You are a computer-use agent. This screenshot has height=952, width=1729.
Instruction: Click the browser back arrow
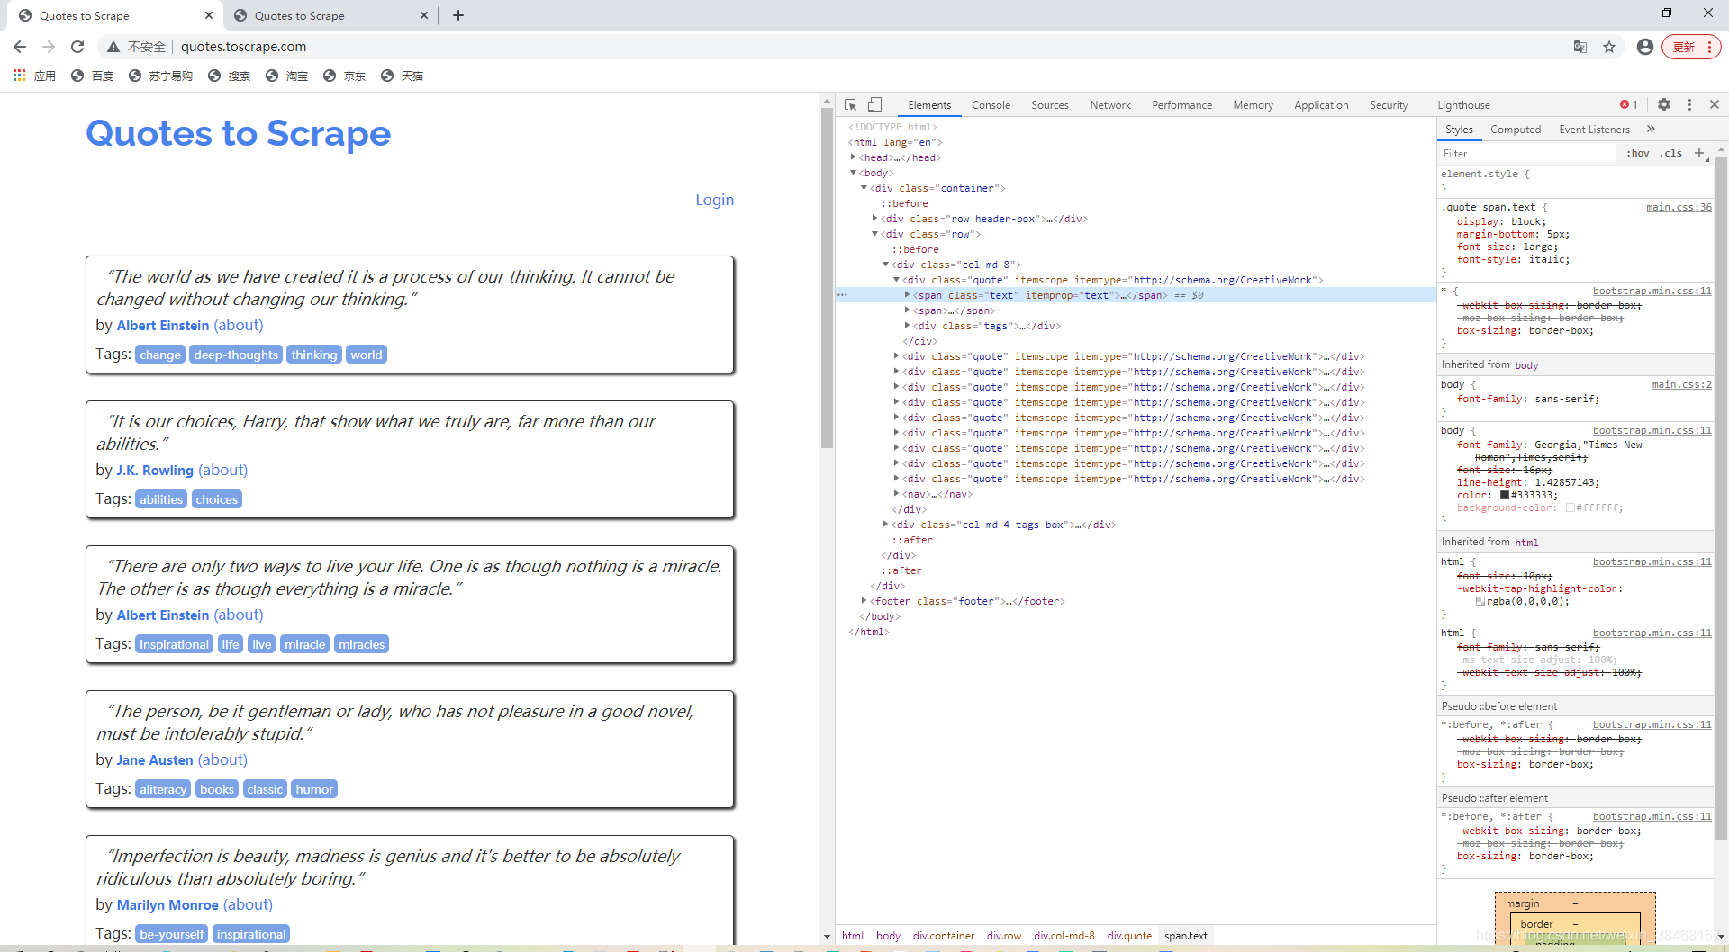click(x=20, y=47)
